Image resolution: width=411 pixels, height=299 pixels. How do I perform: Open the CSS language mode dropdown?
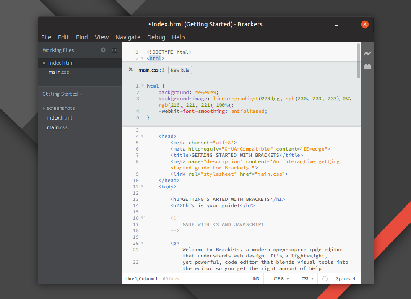[x=307, y=278]
